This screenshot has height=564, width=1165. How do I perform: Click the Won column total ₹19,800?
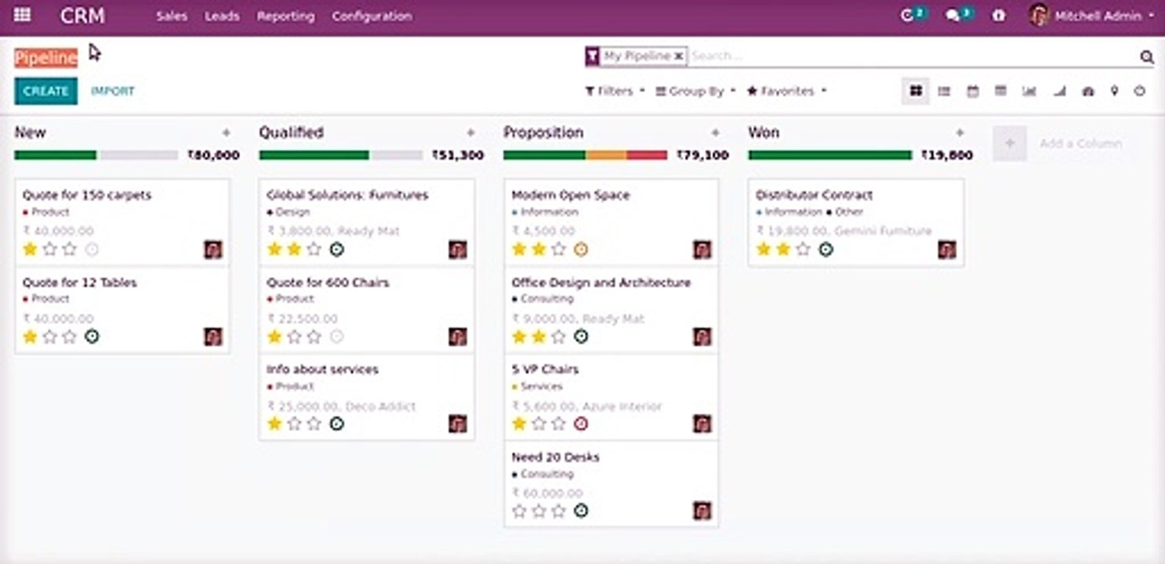947,156
